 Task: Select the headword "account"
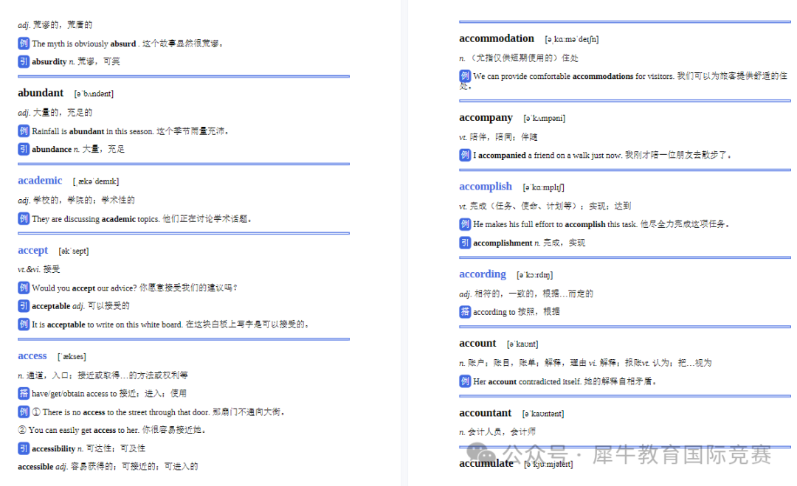click(477, 344)
